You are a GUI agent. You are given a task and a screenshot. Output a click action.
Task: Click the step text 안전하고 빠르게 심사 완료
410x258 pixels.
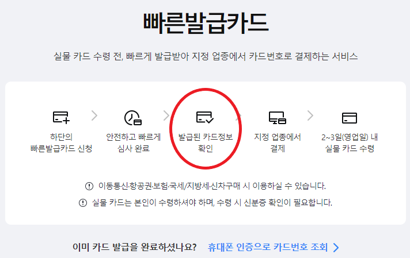pyautogui.click(x=133, y=143)
